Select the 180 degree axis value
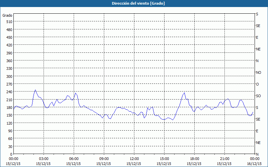The width and height of the screenshot is (268, 167). pyautogui.click(x=10, y=108)
